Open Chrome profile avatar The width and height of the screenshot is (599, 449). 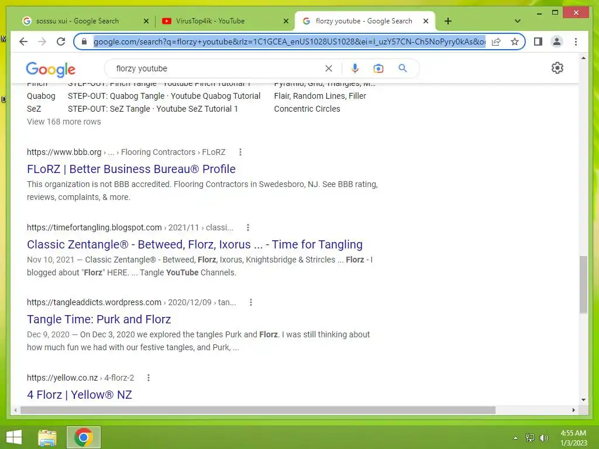click(557, 42)
